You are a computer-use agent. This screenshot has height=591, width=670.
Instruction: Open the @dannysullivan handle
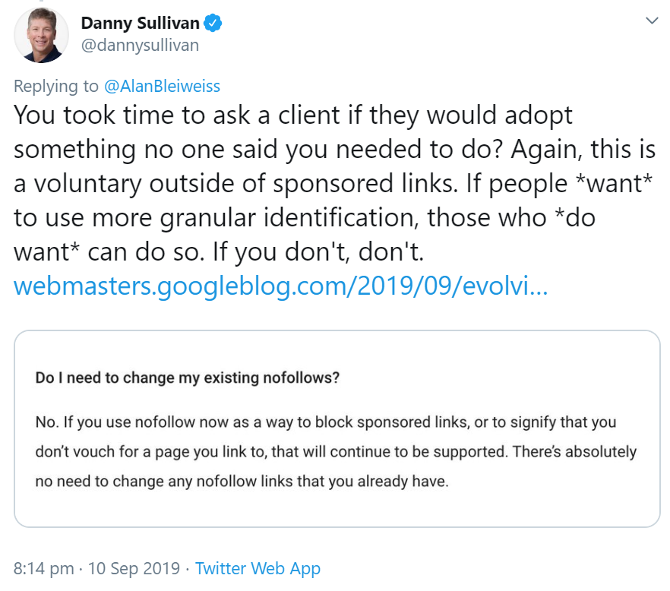139,45
